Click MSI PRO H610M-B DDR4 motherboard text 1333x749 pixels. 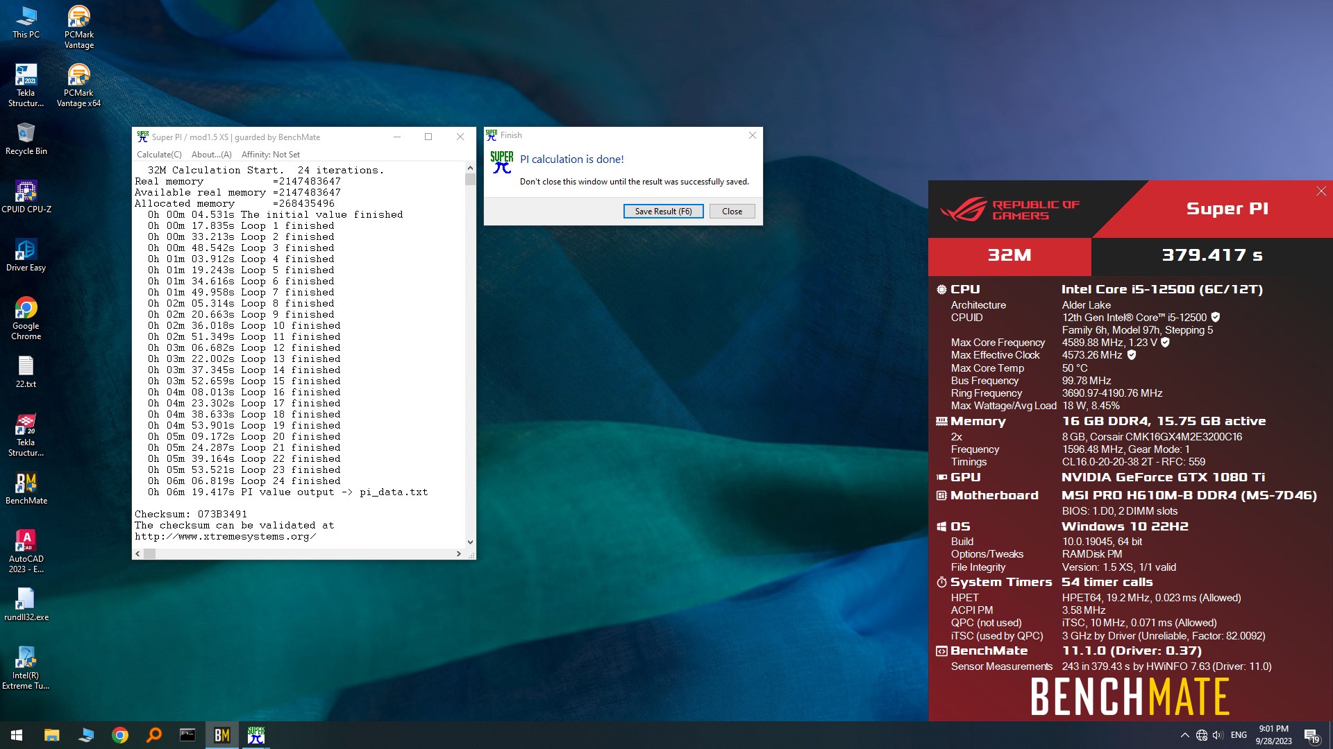click(1189, 495)
